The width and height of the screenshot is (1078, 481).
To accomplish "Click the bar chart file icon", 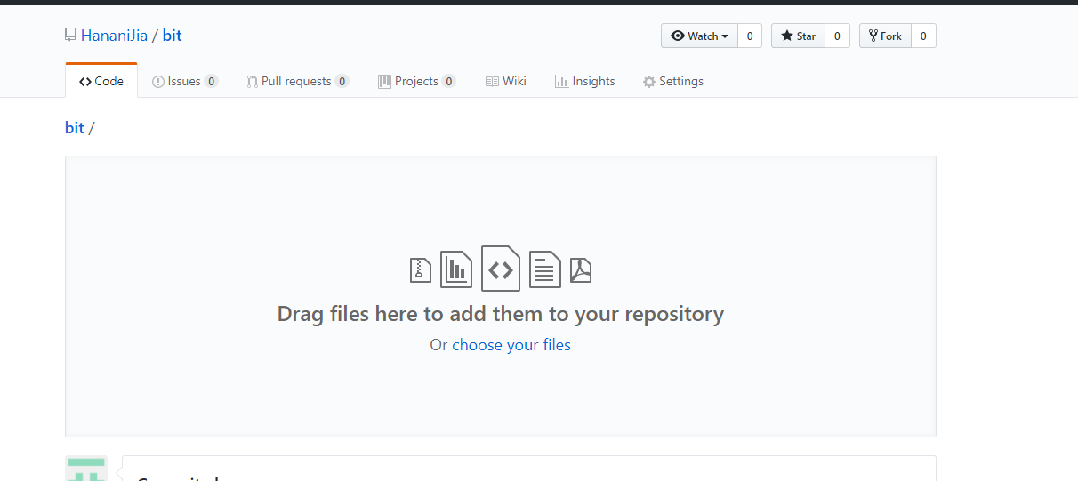I will tap(456, 269).
